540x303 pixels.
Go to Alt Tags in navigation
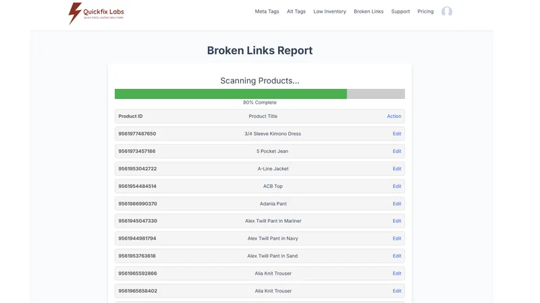[x=296, y=11]
